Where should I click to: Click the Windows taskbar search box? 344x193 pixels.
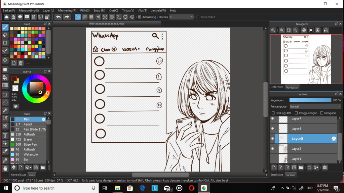[56, 188]
